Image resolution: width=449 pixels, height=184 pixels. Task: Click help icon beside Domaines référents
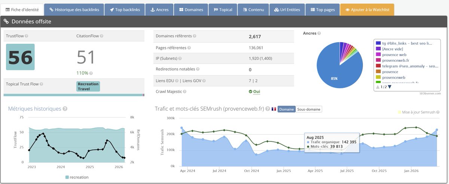click(x=194, y=36)
